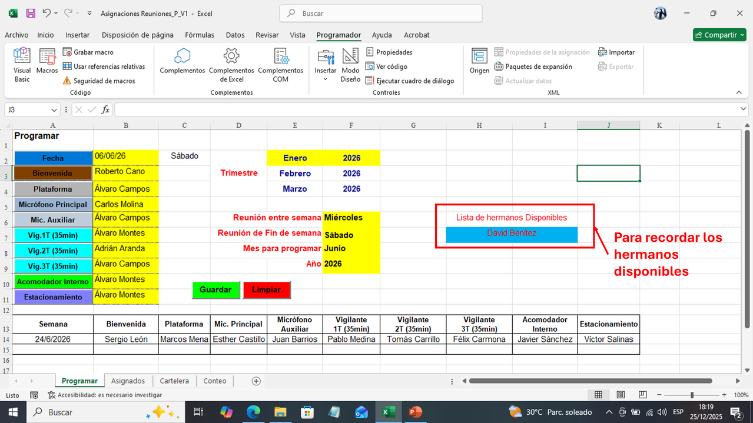Switch to the Cartelera sheet

[x=174, y=381]
